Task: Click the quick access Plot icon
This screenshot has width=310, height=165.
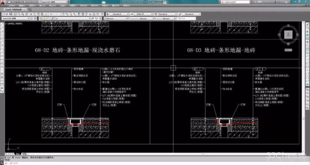Action: coord(25,2)
